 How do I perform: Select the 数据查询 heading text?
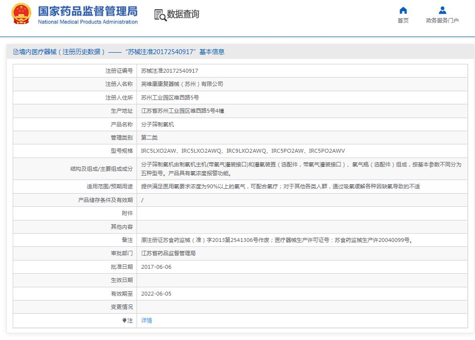[183, 15]
